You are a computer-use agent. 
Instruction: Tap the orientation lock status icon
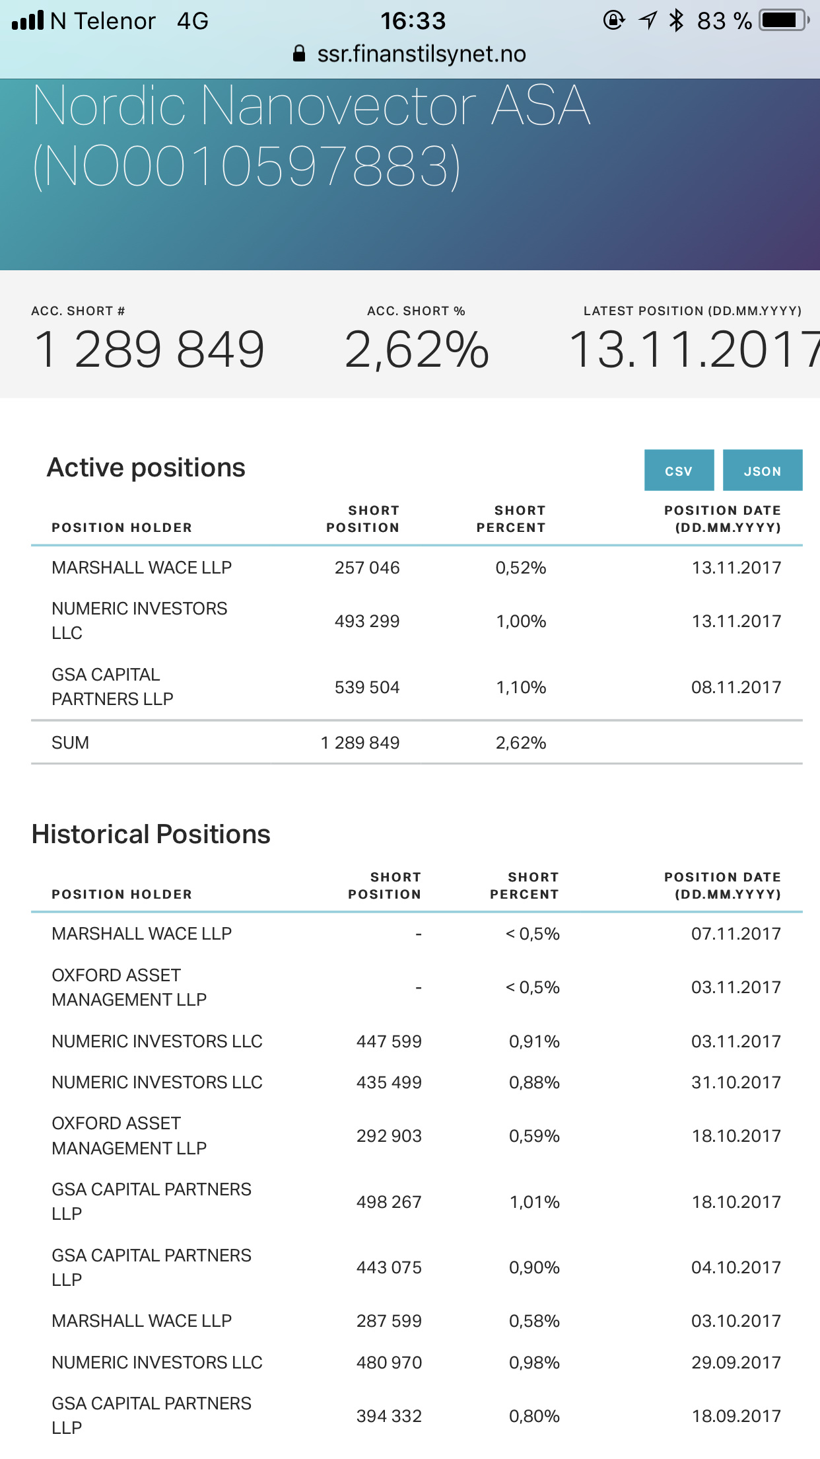[613, 20]
